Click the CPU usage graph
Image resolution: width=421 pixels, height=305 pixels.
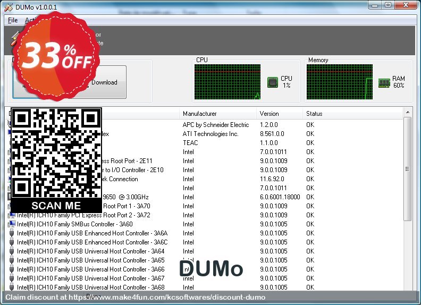tap(228, 82)
